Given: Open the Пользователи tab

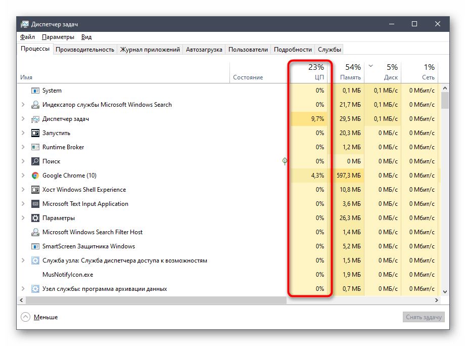Looking at the screenshot, I should 248,50.
